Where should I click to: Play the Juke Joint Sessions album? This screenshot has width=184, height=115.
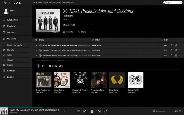pos(65,11)
